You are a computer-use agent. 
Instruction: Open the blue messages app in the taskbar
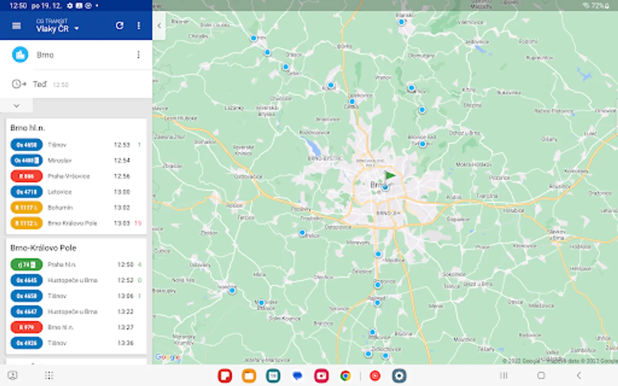[x=297, y=376]
